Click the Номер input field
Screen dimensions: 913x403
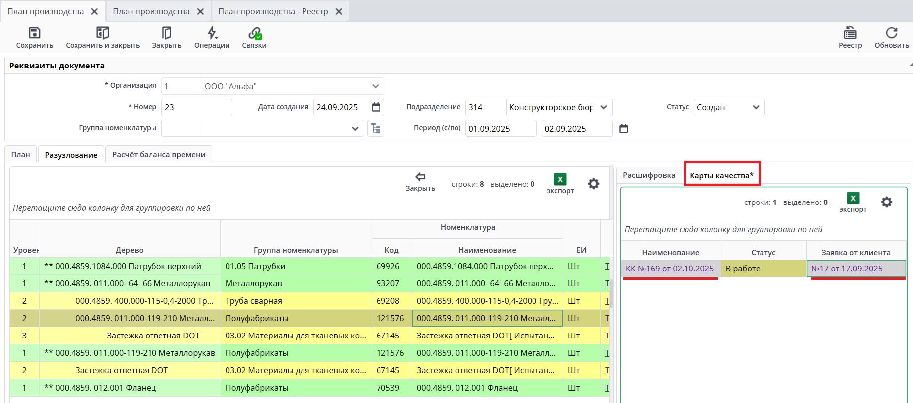point(197,107)
